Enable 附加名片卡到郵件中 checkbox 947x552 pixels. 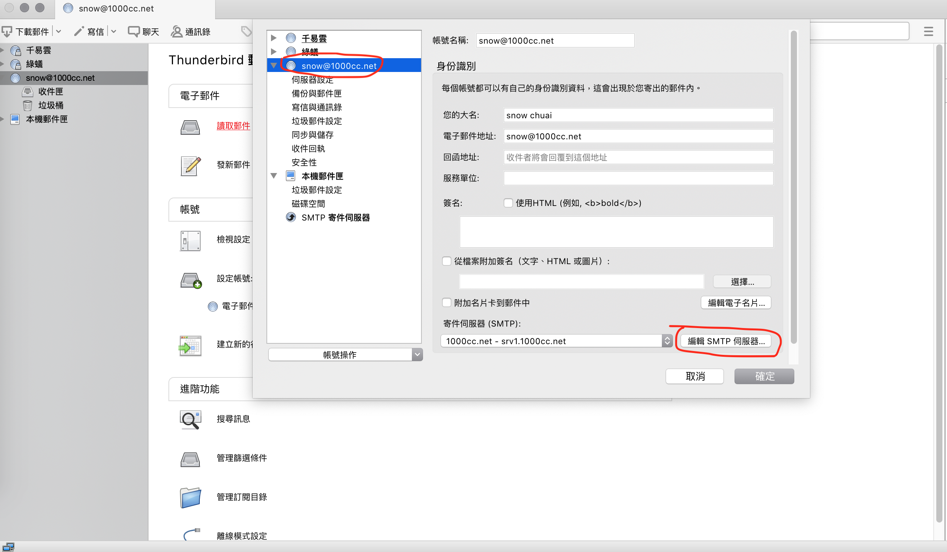tap(446, 303)
